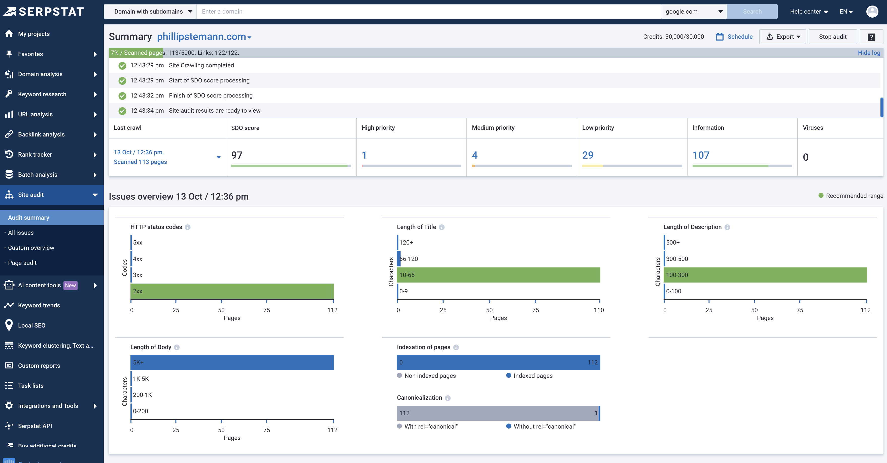Click the Batch analysis database icon

pyautogui.click(x=9, y=174)
